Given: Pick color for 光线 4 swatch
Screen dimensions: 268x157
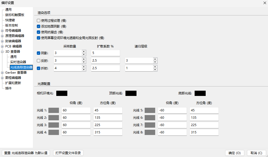Looking at the screenshot, I should click(54, 132).
